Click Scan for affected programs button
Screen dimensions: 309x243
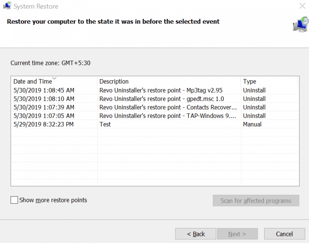256,201
